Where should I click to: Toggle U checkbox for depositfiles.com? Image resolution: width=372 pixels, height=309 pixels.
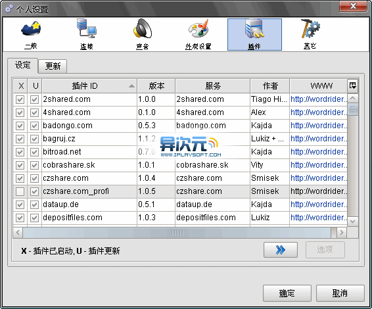click(35, 218)
